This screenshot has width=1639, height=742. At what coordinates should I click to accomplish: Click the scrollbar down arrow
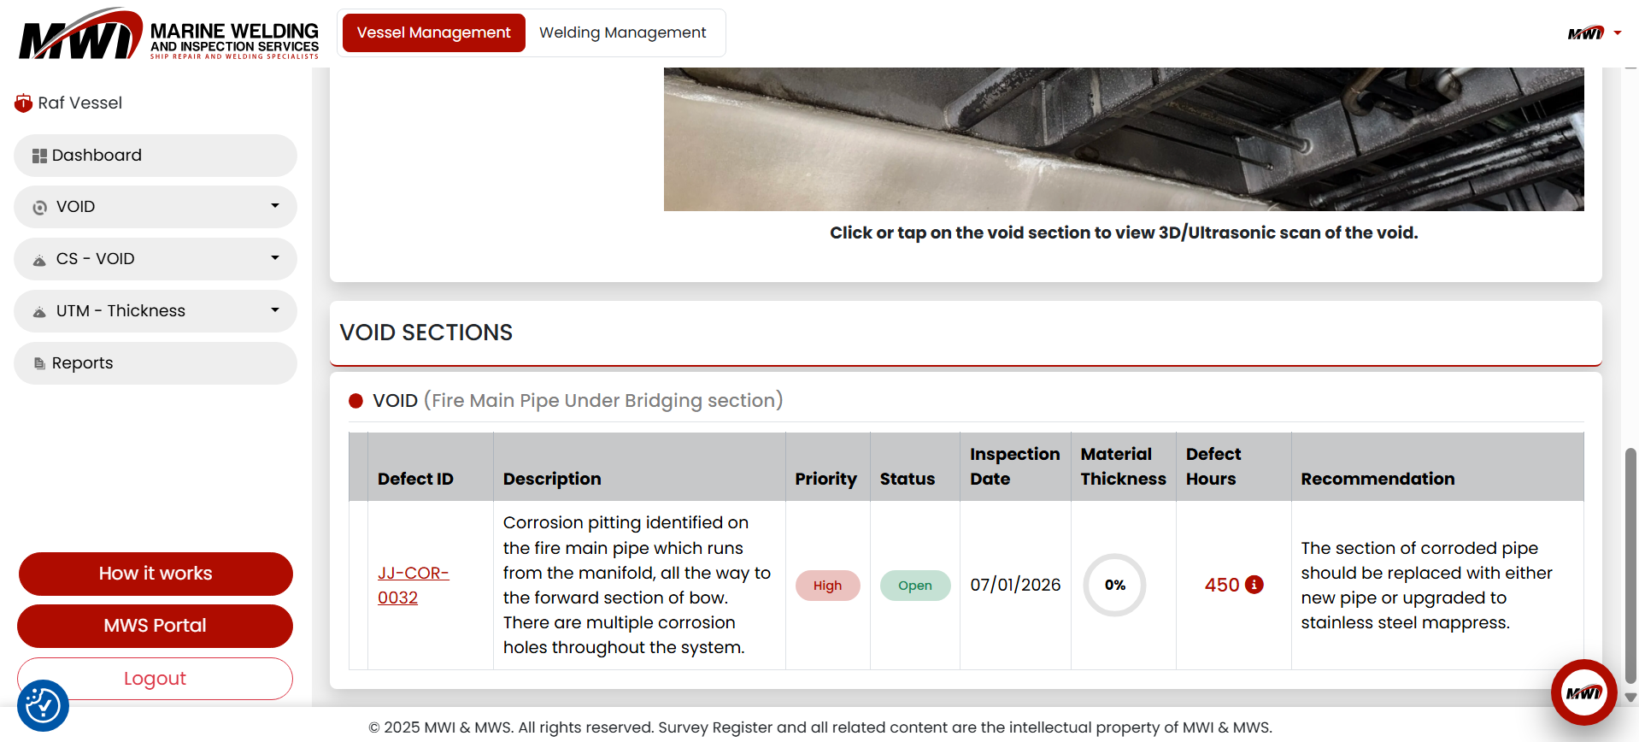click(1630, 698)
